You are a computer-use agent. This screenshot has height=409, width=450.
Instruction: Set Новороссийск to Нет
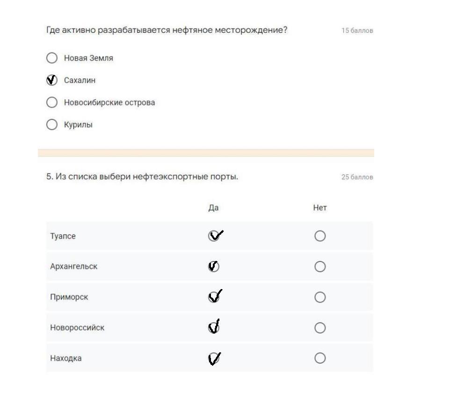click(320, 328)
